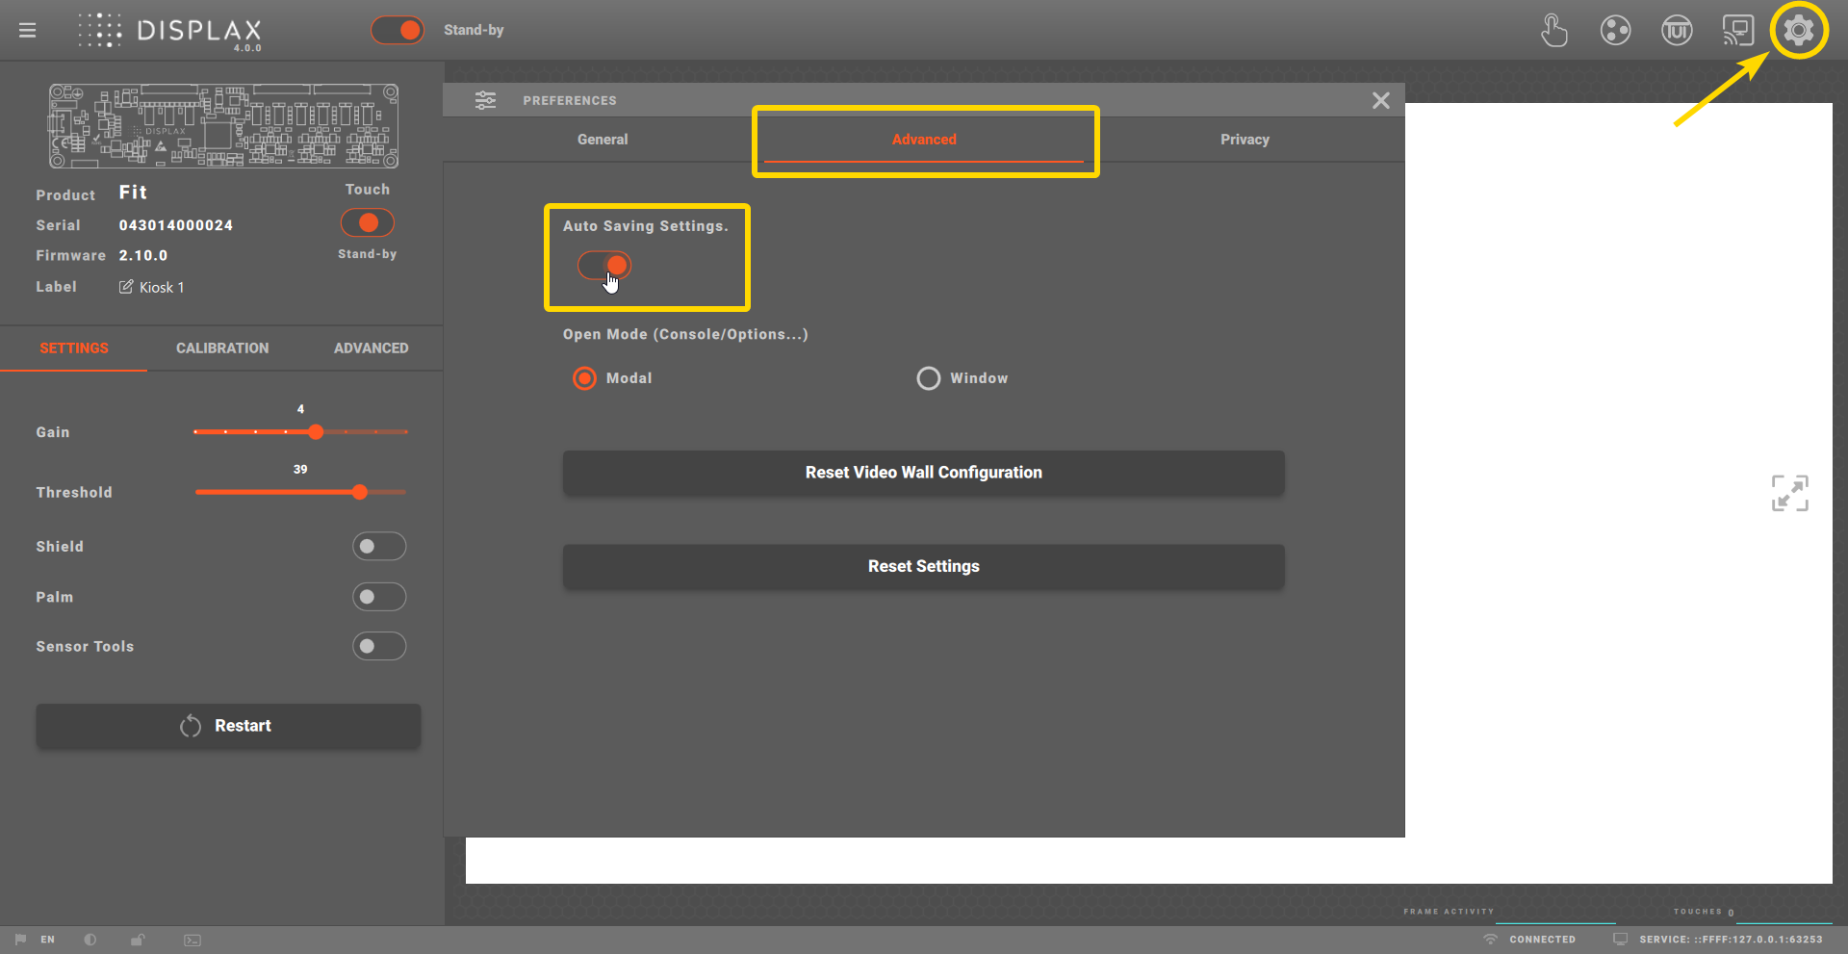Switch to the Privacy tab
The height and width of the screenshot is (954, 1848).
1245,140
